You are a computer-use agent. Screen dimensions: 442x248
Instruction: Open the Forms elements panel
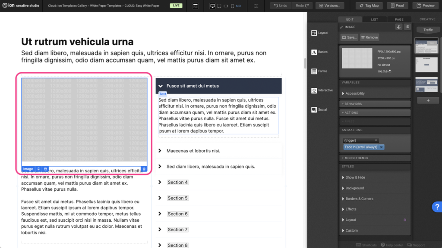point(320,71)
